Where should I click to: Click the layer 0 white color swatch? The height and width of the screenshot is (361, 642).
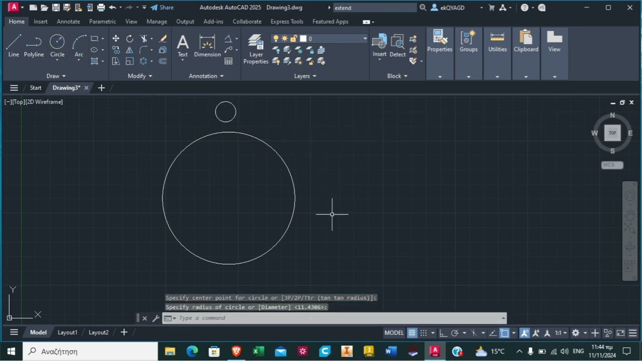pos(303,39)
